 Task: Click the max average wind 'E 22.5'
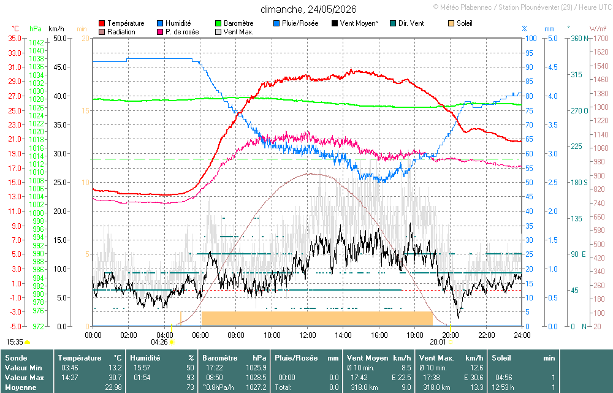pyautogui.click(x=401, y=378)
